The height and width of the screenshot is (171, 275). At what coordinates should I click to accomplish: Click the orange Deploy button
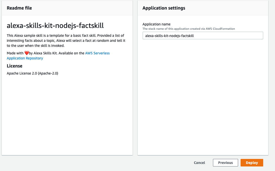point(252,162)
